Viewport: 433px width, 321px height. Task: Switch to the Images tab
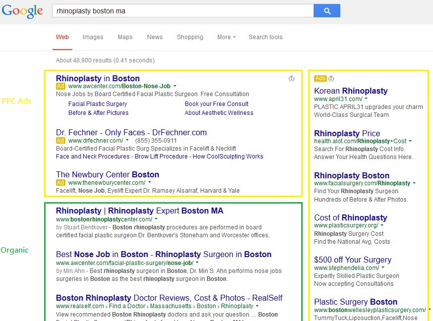[x=93, y=37]
